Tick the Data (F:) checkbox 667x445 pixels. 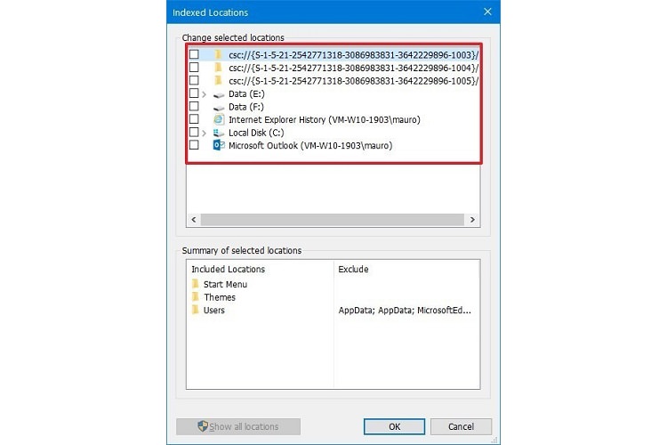tap(194, 107)
